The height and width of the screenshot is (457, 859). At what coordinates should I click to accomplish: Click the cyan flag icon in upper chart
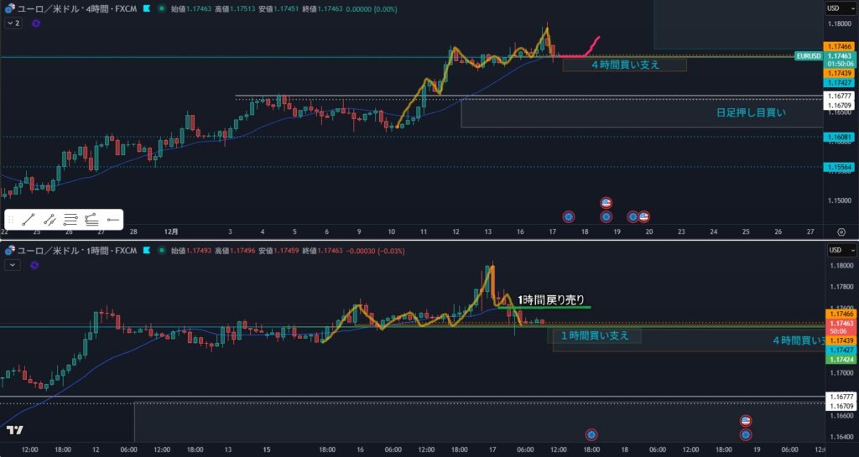[x=148, y=8]
